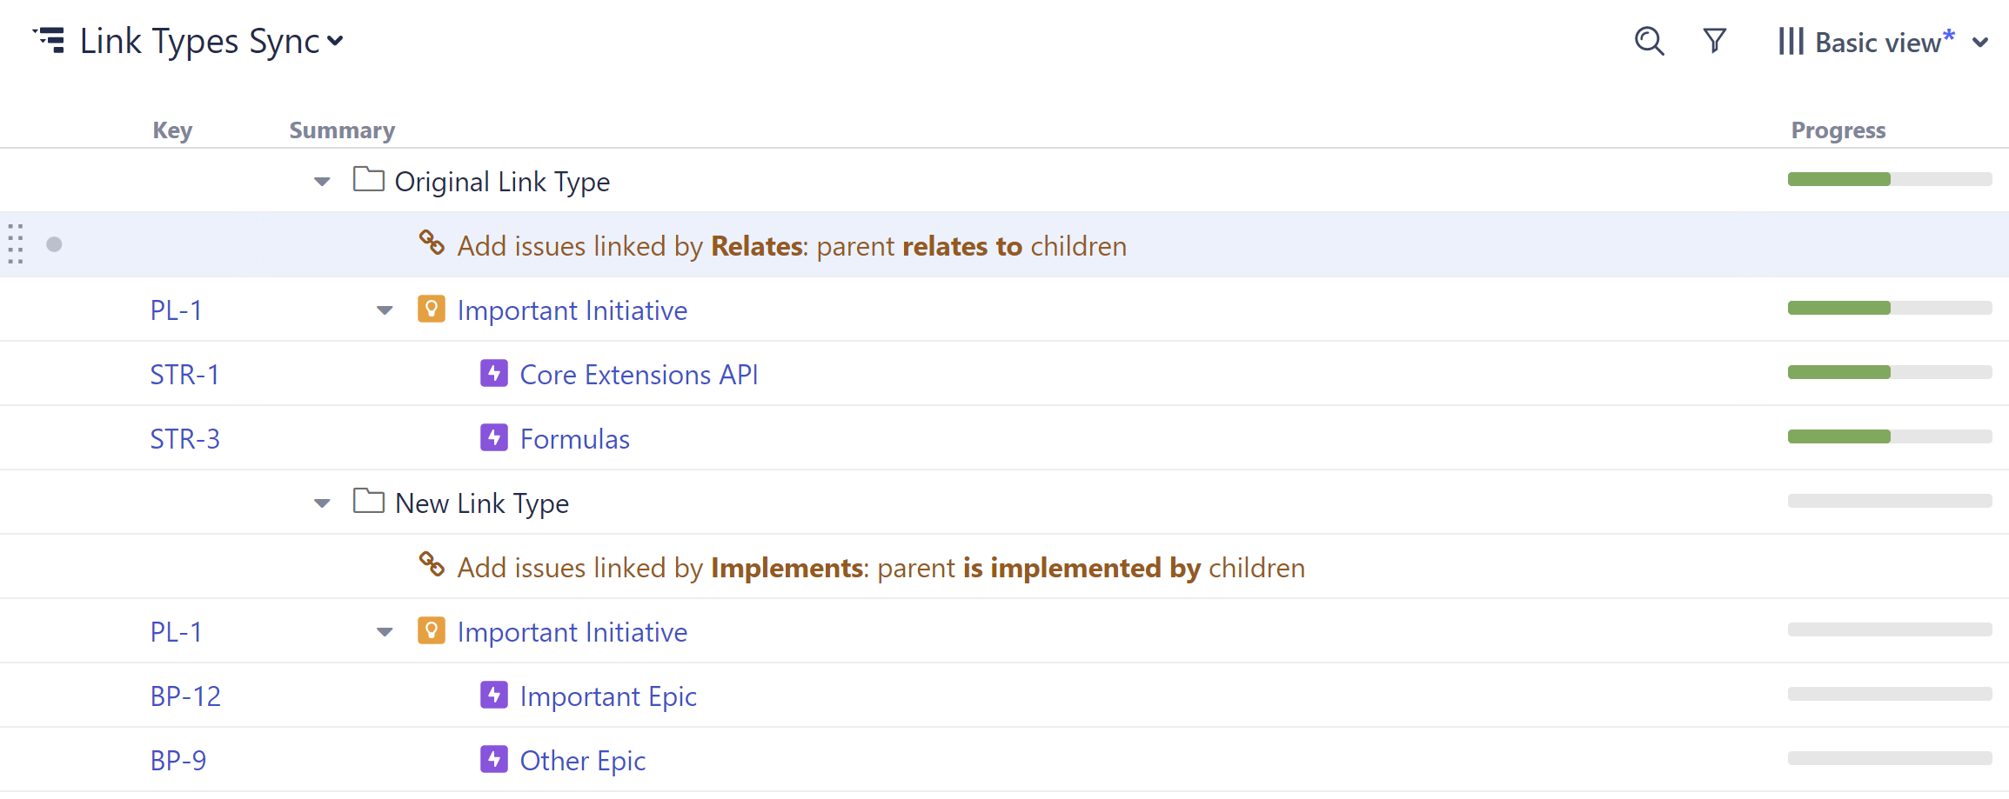Open the Link Types Sync structure dropdown
This screenshot has width=2009, height=799.
coord(335,41)
